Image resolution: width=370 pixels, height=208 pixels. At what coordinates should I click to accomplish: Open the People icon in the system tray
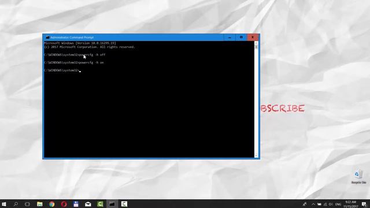click(x=305, y=204)
